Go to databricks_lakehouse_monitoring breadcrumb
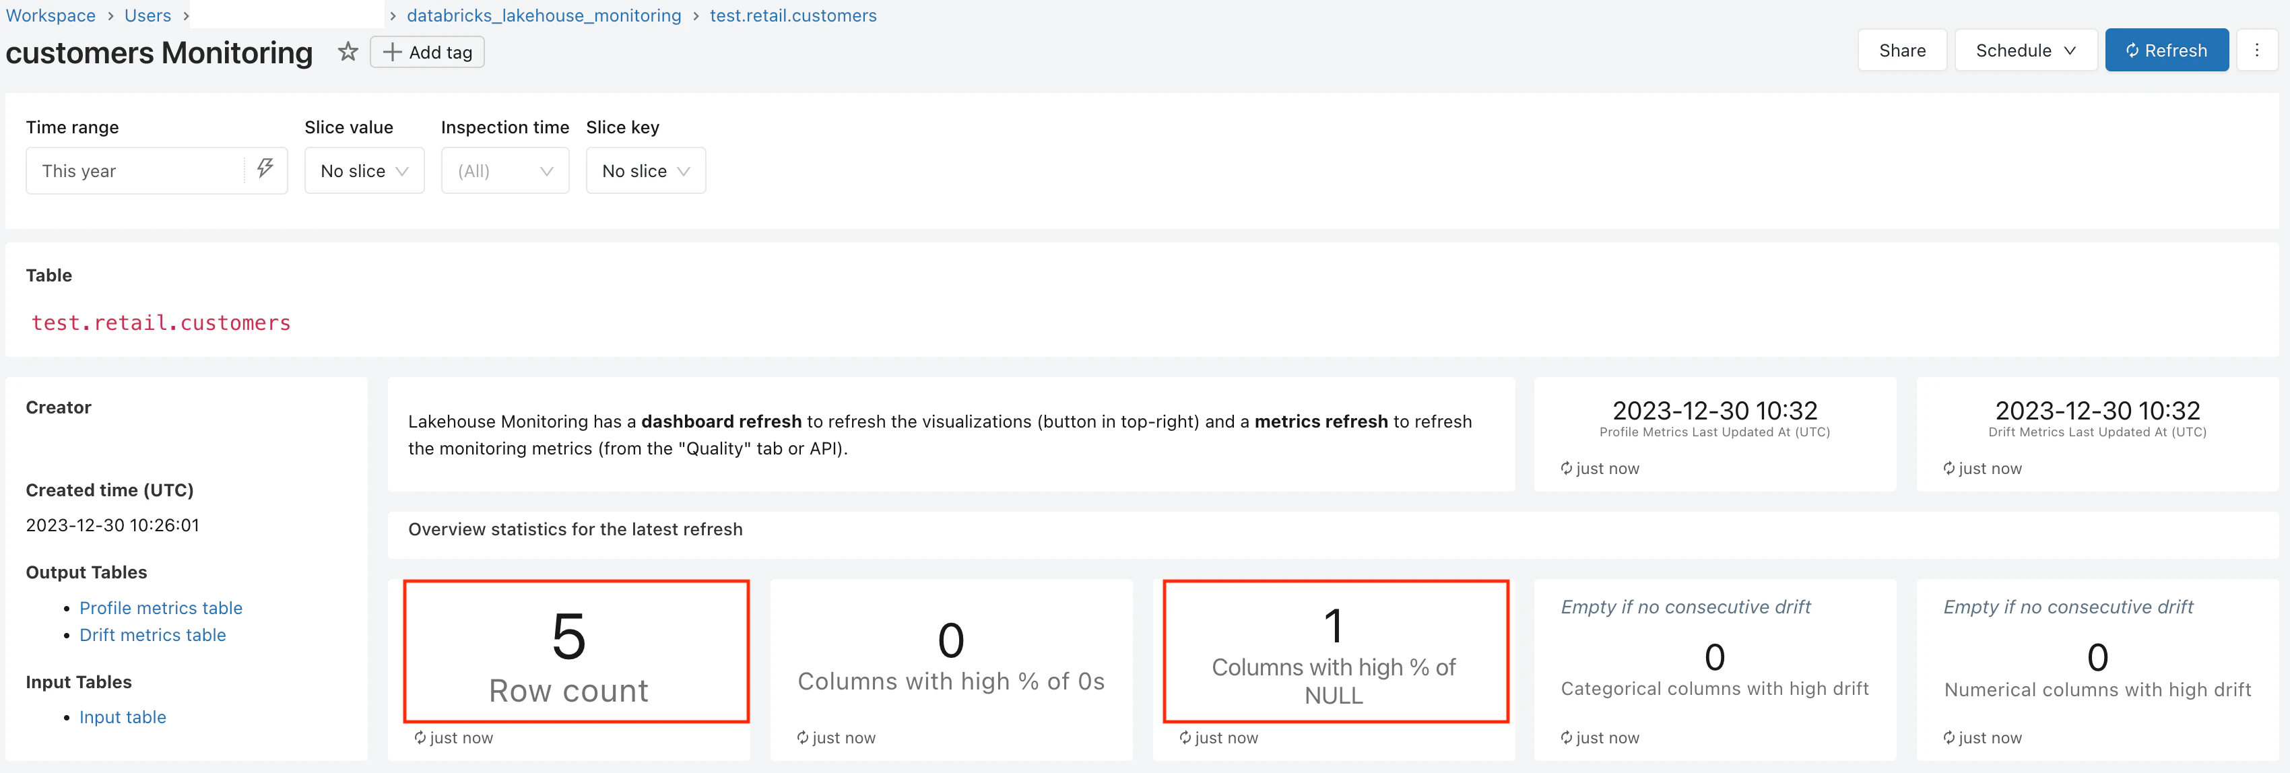2290x773 pixels. tap(543, 15)
